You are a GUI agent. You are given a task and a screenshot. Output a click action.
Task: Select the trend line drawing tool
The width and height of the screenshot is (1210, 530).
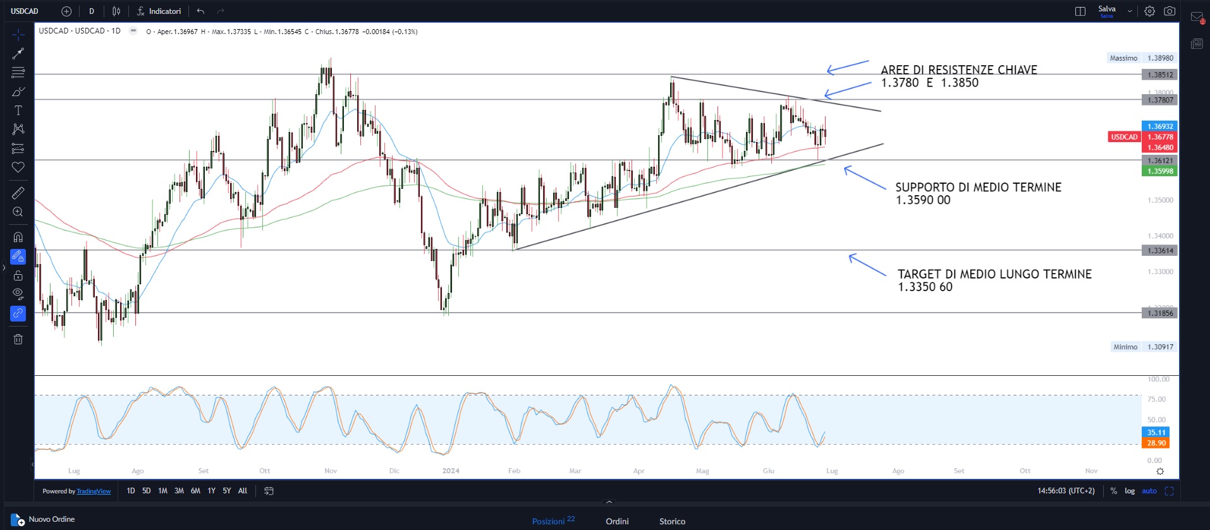18,54
